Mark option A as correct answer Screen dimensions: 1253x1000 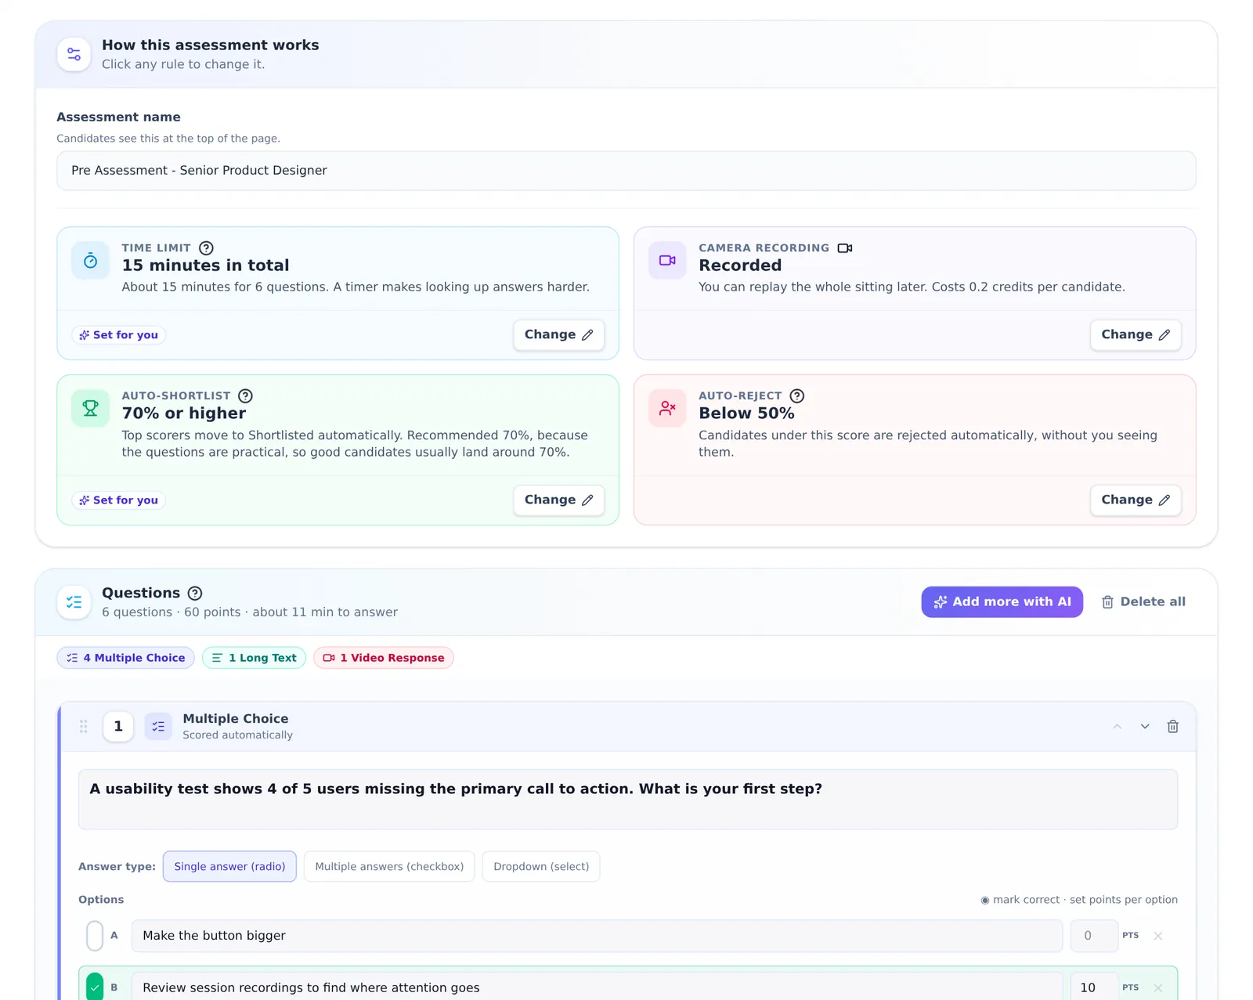[x=95, y=936]
